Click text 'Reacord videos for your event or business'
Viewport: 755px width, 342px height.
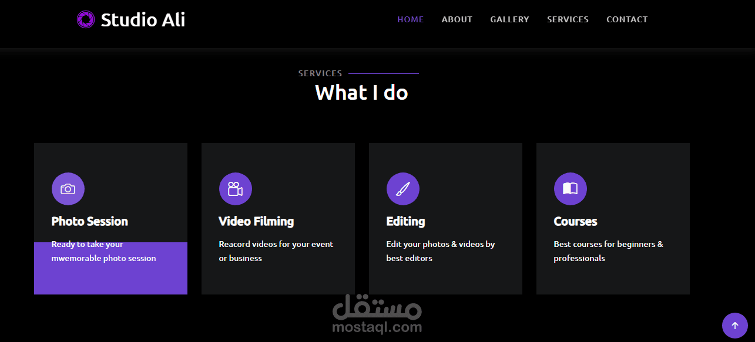pos(276,251)
